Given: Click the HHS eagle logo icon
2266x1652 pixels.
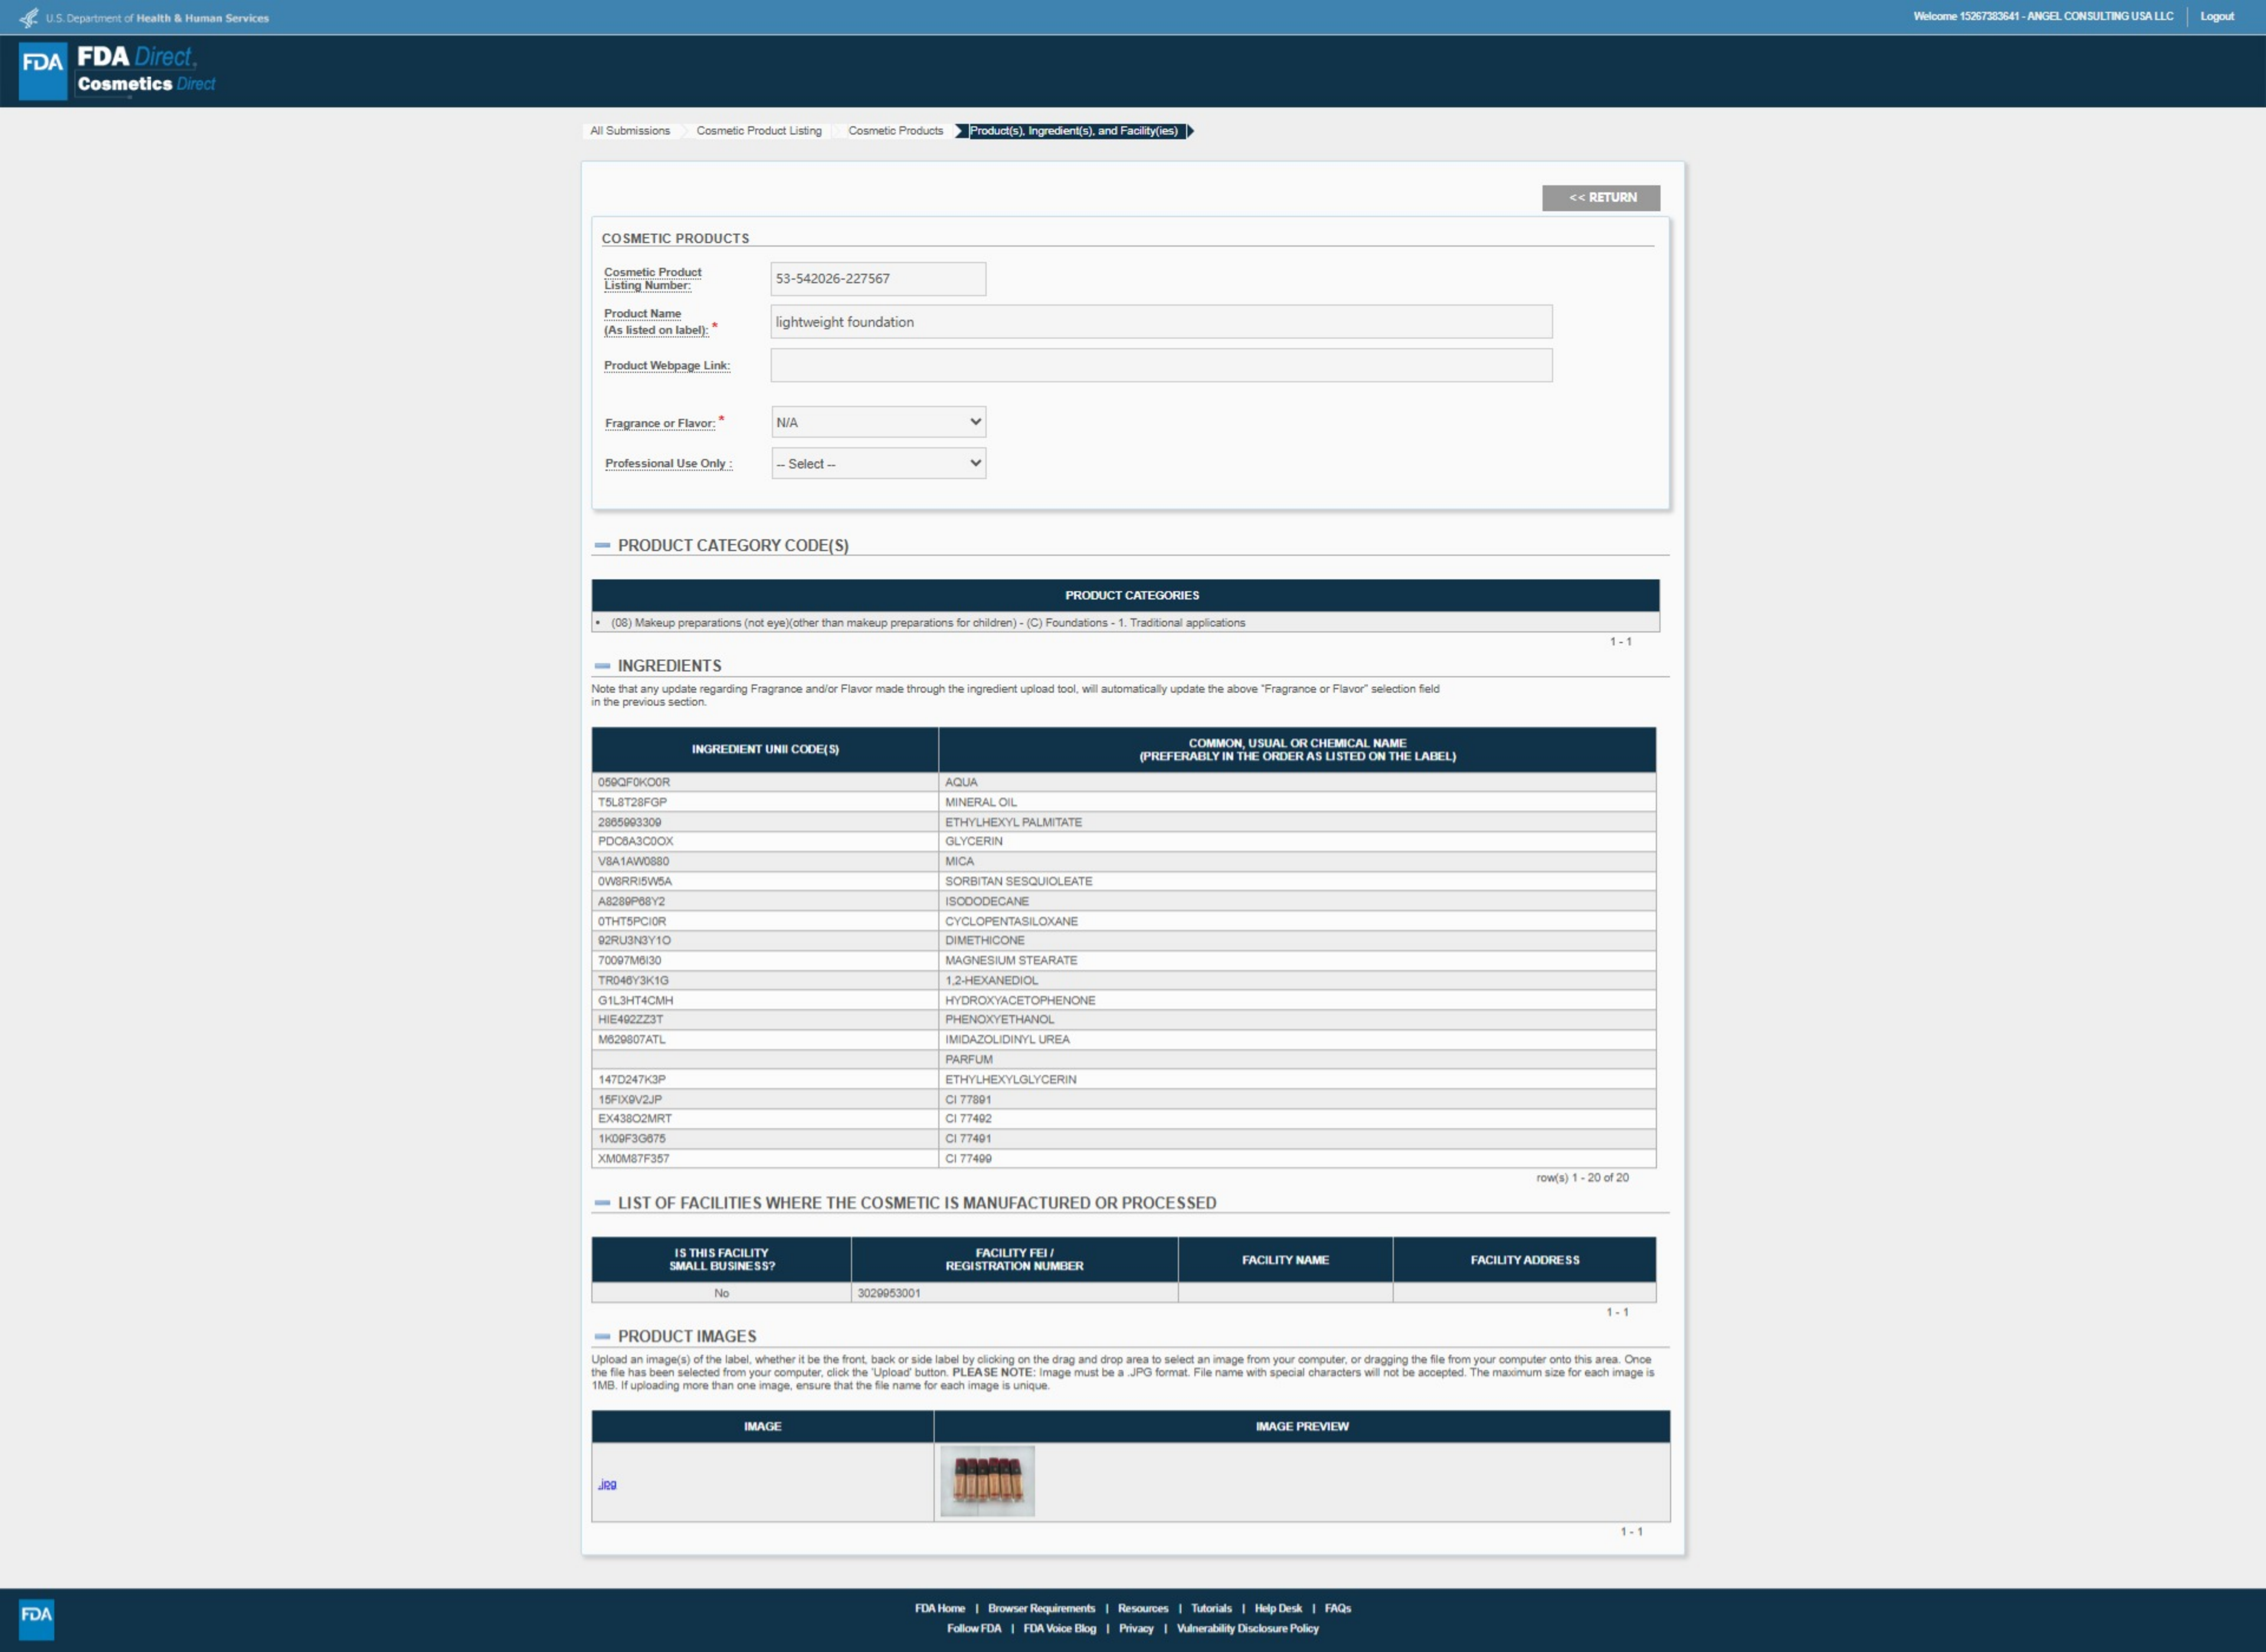Looking at the screenshot, I should [29, 17].
